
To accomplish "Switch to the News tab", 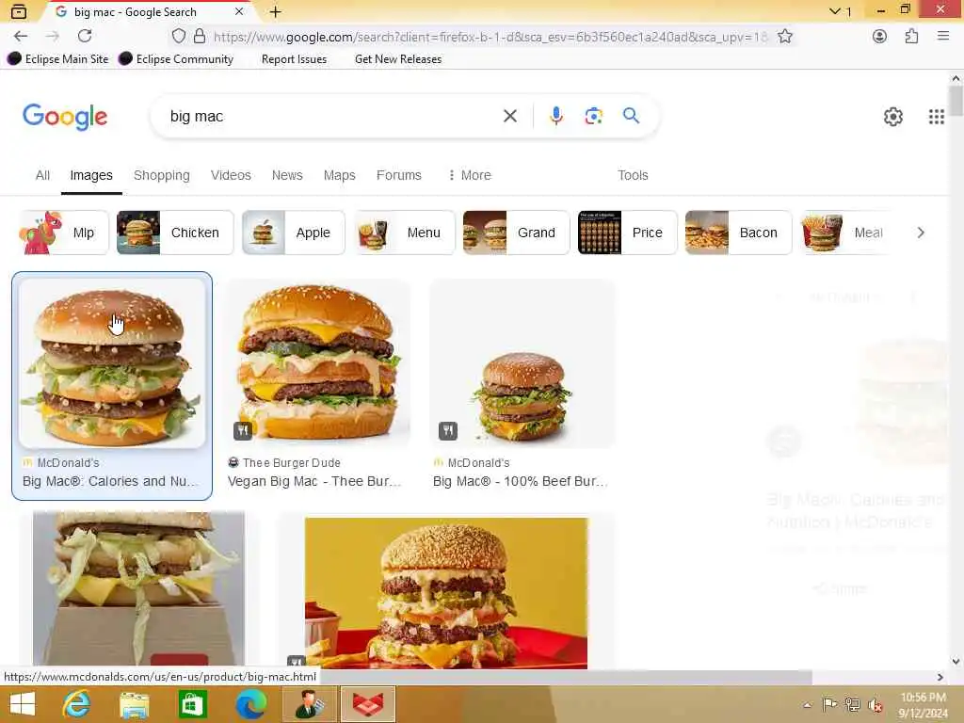I will 287,175.
